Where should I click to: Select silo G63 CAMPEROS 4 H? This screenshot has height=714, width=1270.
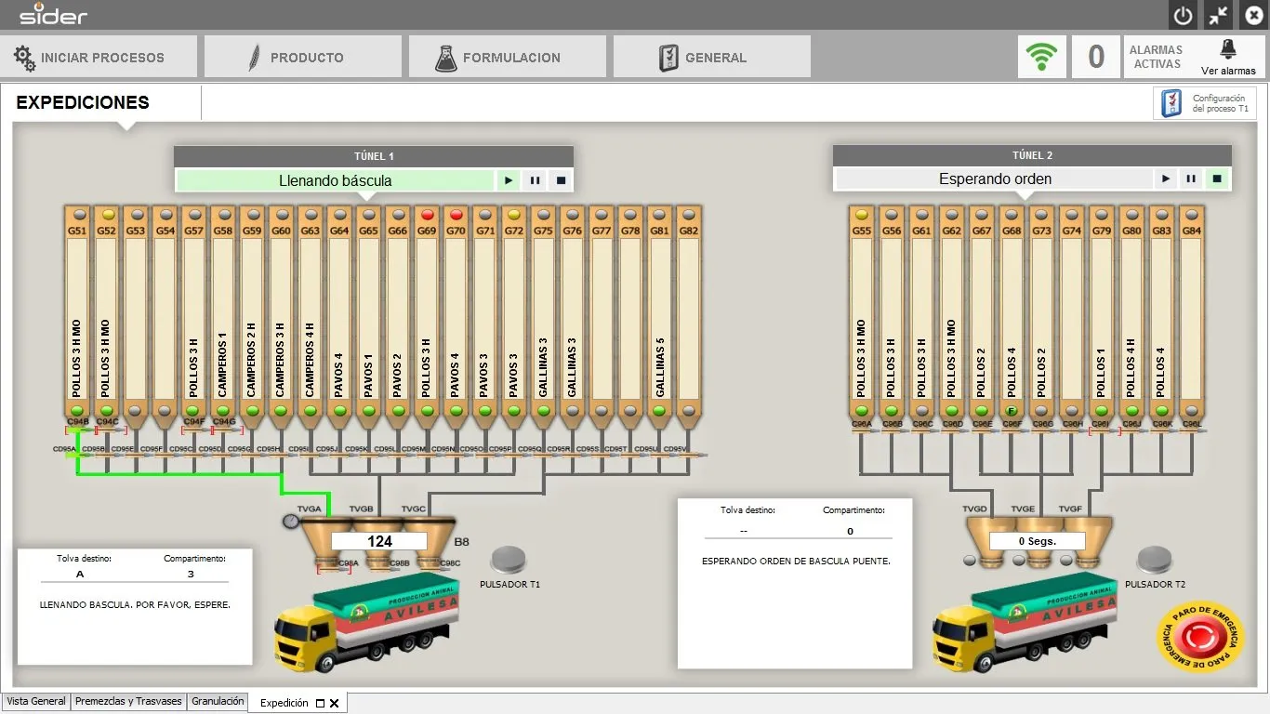click(x=310, y=316)
